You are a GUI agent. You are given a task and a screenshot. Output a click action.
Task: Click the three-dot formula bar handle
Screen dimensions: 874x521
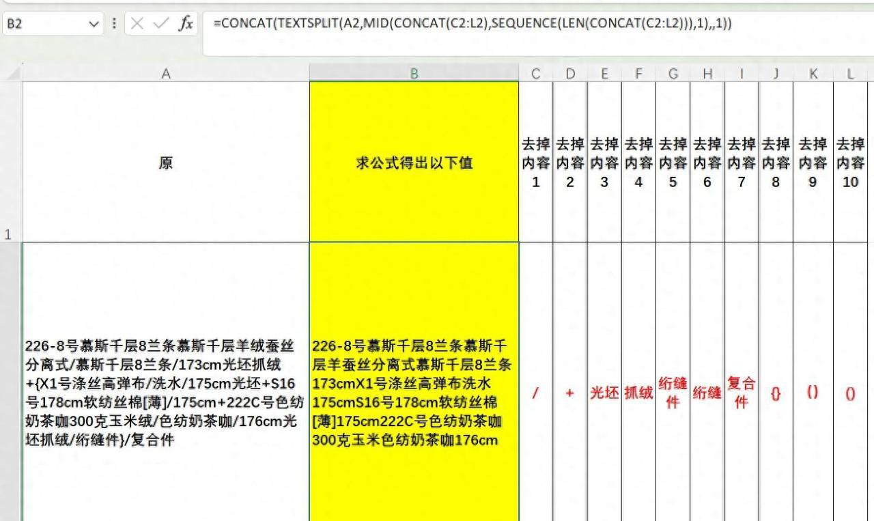[113, 24]
